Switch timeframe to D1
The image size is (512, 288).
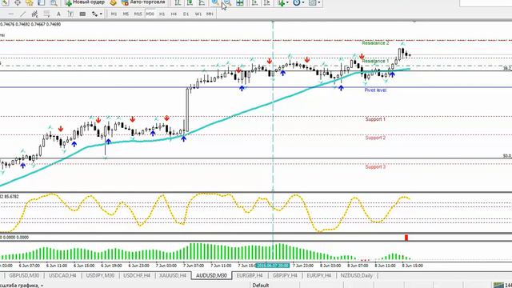coord(186,14)
